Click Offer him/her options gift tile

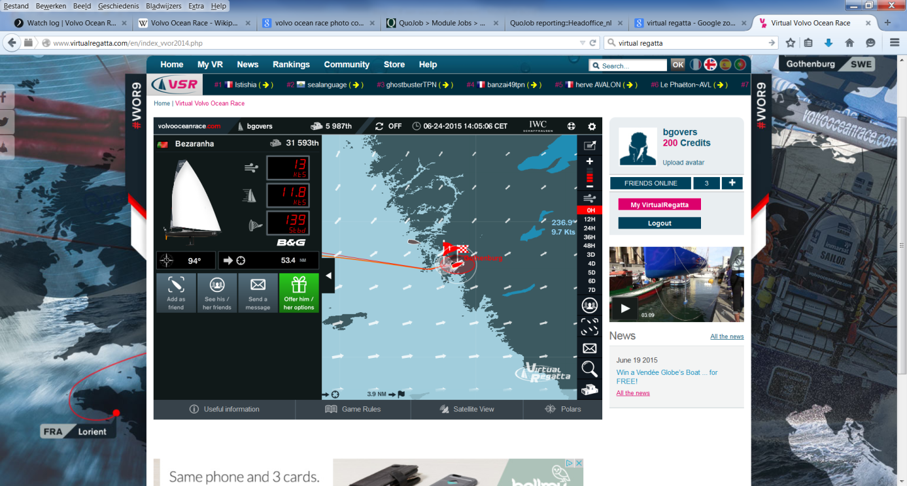click(x=299, y=293)
